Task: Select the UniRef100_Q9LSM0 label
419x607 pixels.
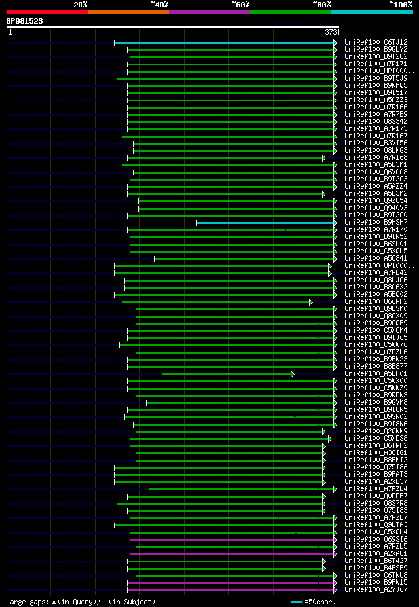Action: click(376, 309)
